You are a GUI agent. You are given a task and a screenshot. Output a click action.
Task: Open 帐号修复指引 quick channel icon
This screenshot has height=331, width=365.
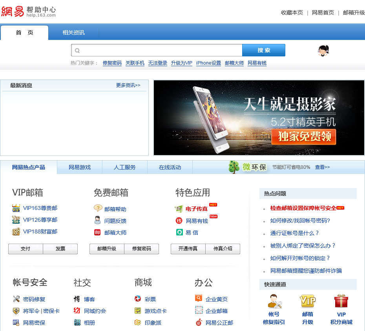pyautogui.click(x=274, y=302)
